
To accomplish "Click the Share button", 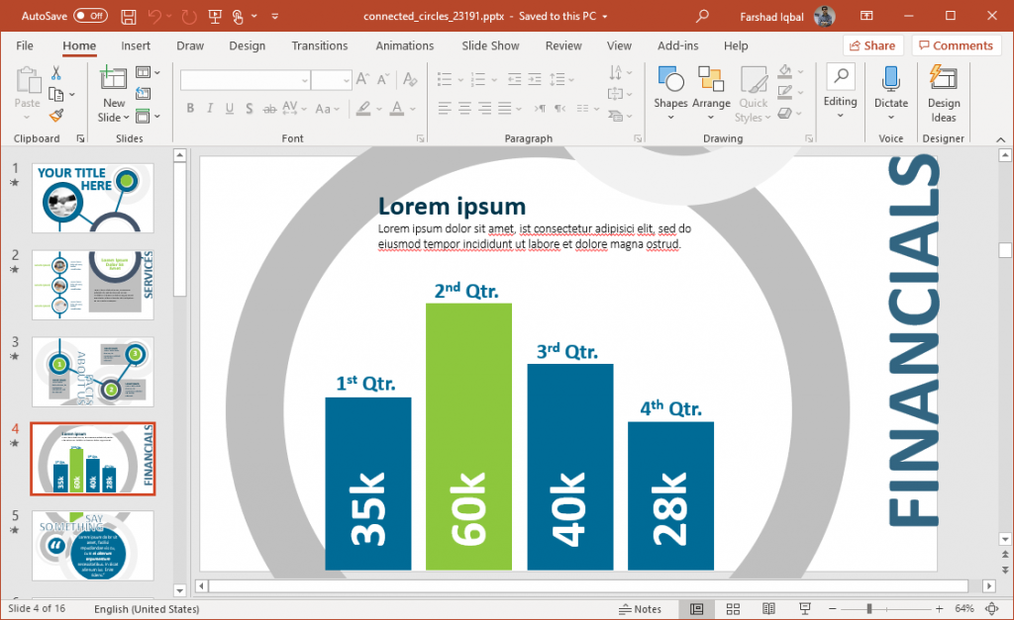I will (x=872, y=44).
